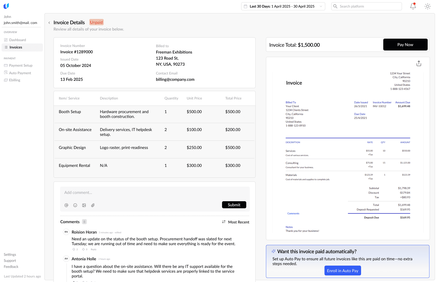Click the Total Price column header
The image size is (436, 282).
[233, 98]
